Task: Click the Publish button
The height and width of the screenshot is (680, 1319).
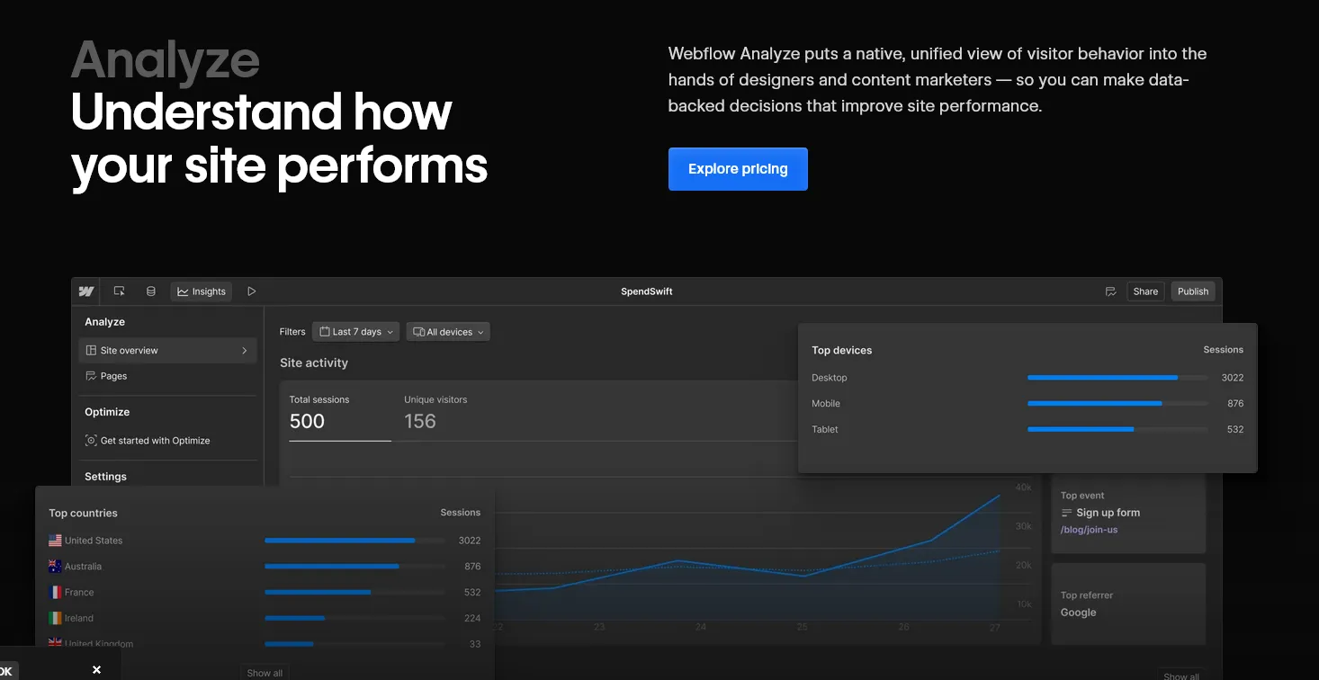Action: [x=1193, y=291]
